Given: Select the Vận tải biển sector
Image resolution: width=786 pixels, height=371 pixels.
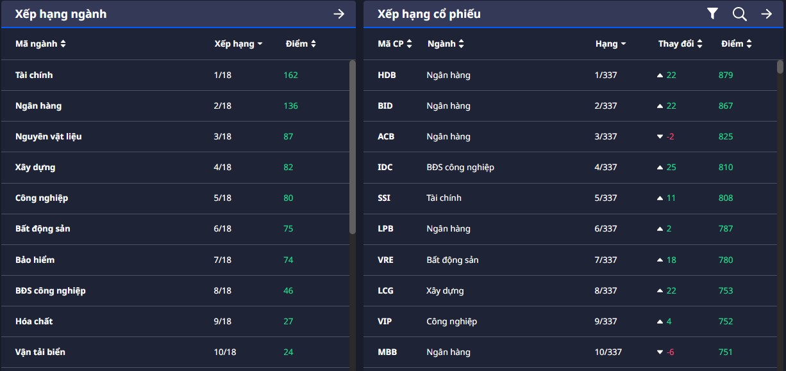Looking at the screenshot, I should pyautogui.click(x=40, y=352).
